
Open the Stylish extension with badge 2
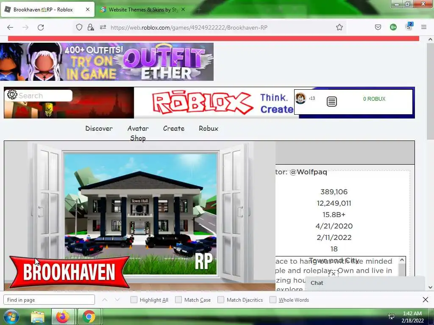click(409, 27)
